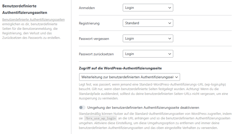Follow the Benutzerdefinierte Authentifizierungsseiten underlined link
Screen dimensions: 236x134
click(x=33, y=20)
